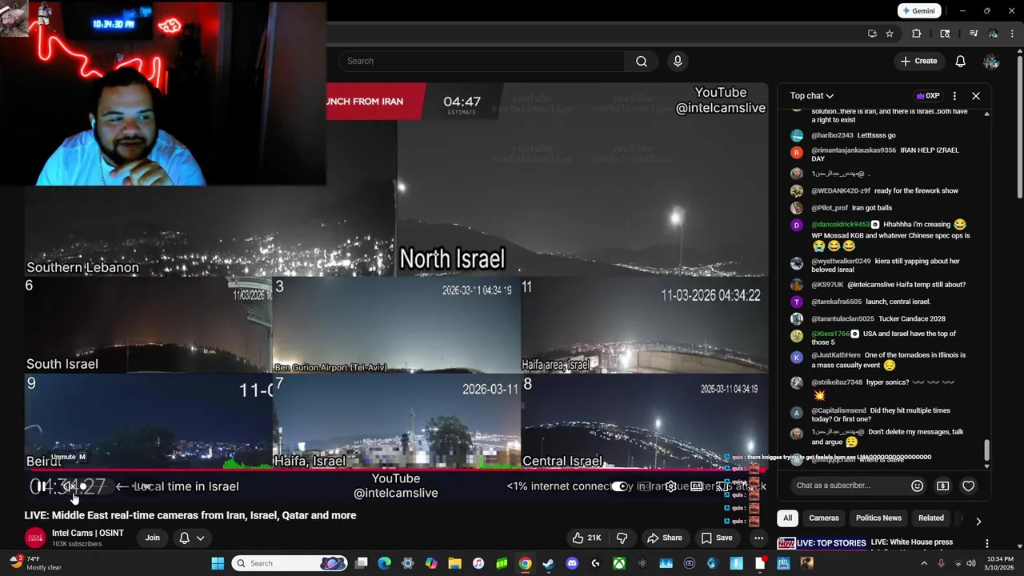The image size is (1024, 576).
Task: Like the video with 21K thumbs-up
Action: pyautogui.click(x=586, y=538)
